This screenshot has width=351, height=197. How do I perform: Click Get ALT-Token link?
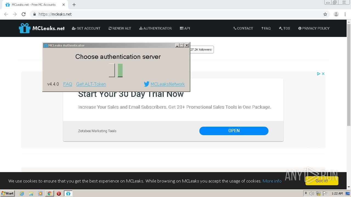coord(91,84)
